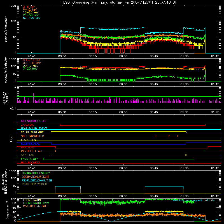This screenshot has height=224, width=224.
Task: Click the 0.8-7 MeV legend label
Action: (31, 66)
